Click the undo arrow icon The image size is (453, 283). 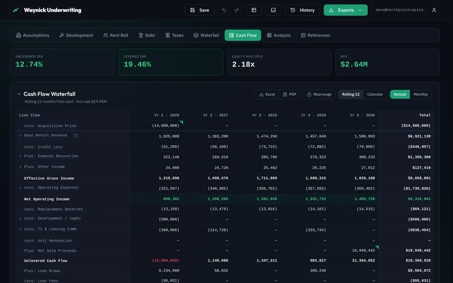click(224, 10)
